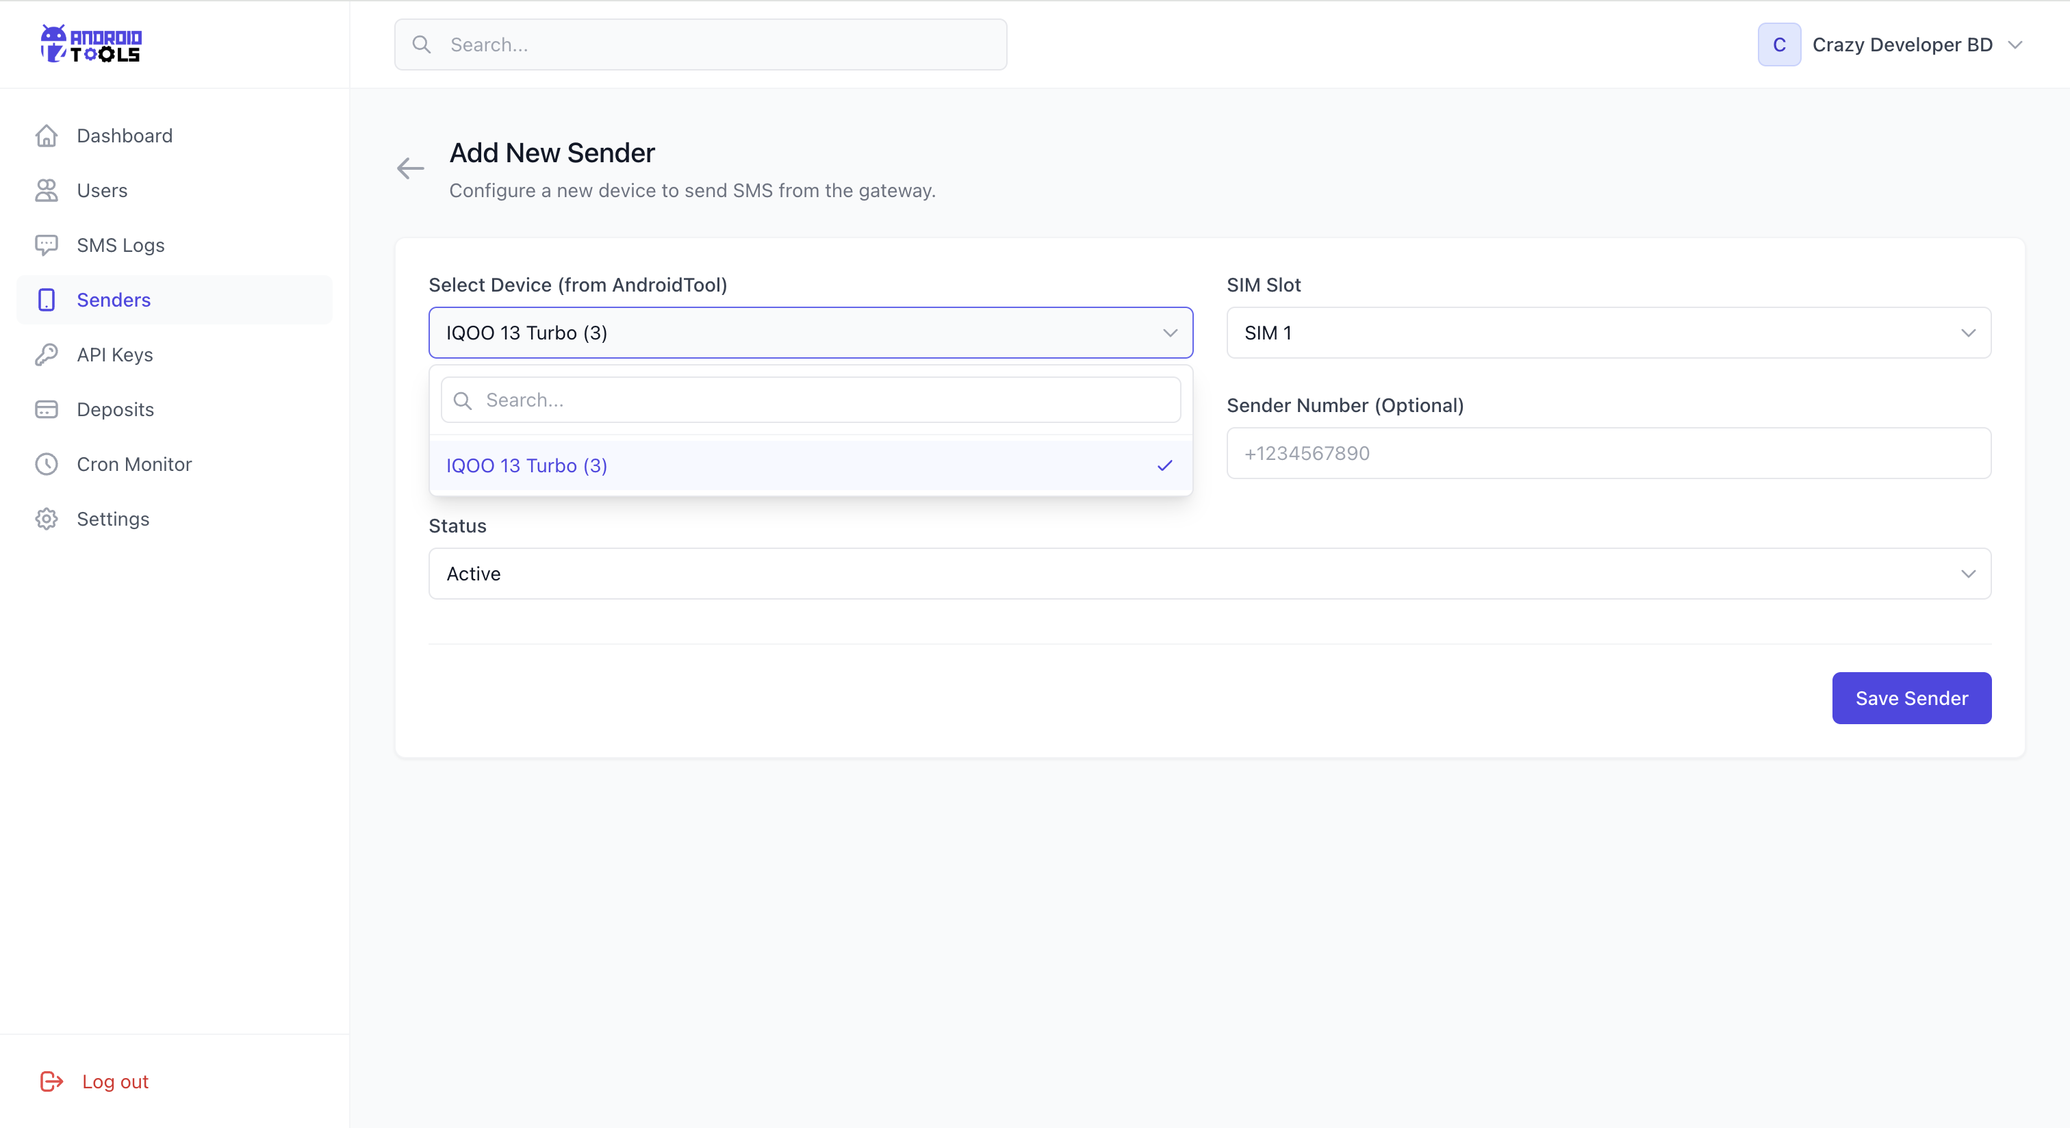Open the Dashboard menu item
Image resolution: width=2070 pixels, height=1128 pixels.
click(x=175, y=136)
